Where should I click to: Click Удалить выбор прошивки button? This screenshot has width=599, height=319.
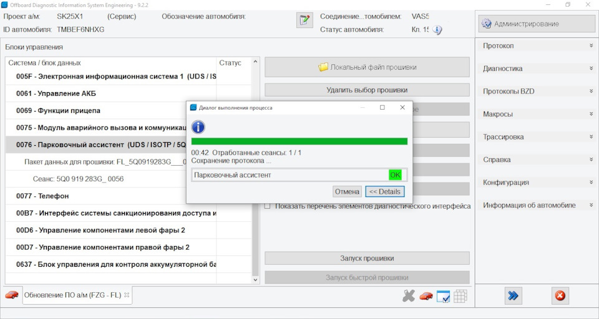[367, 90]
